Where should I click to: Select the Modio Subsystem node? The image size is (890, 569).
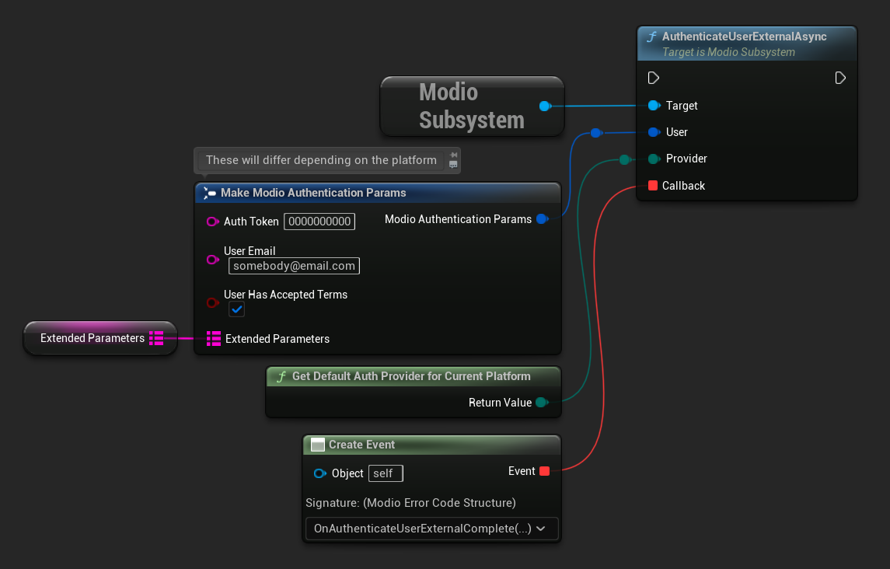pyautogui.click(x=473, y=106)
